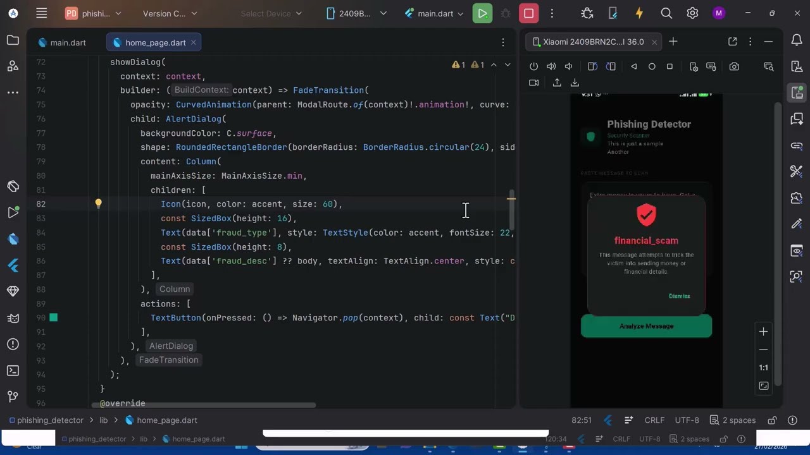Click lib breadcrumb in navigation bar
This screenshot has width=810, height=455.
pyautogui.click(x=103, y=420)
